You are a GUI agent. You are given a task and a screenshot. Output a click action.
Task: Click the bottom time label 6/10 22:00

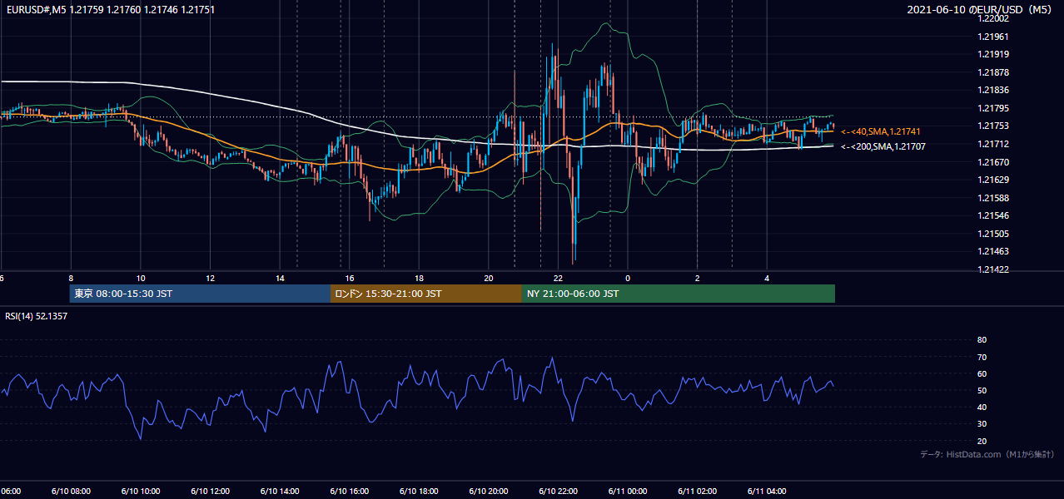tap(559, 492)
